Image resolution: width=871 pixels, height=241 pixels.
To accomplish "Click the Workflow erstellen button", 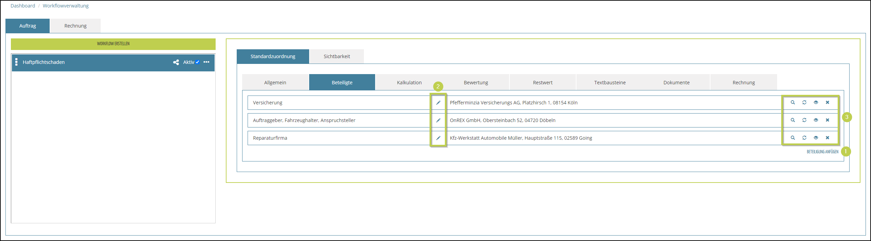I will (x=113, y=44).
